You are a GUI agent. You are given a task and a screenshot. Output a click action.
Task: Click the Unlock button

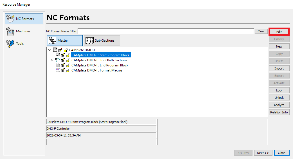tap(279, 97)
